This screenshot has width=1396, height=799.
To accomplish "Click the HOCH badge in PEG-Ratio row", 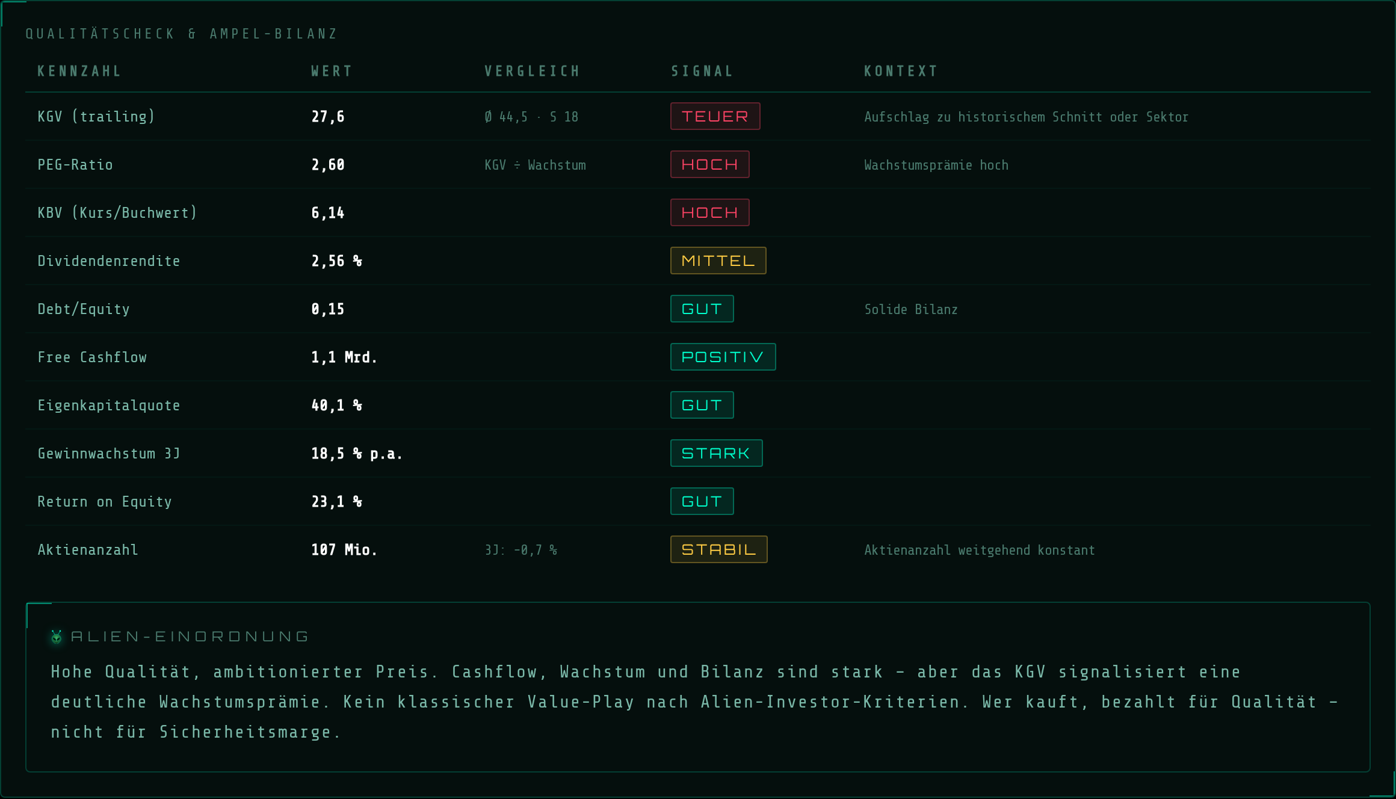I will click(710, 164).
